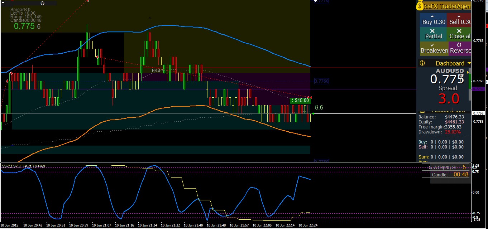Click the Buy positions summary row
The height and width of the screenshot is (229, 488).
(x=441, y=142)
